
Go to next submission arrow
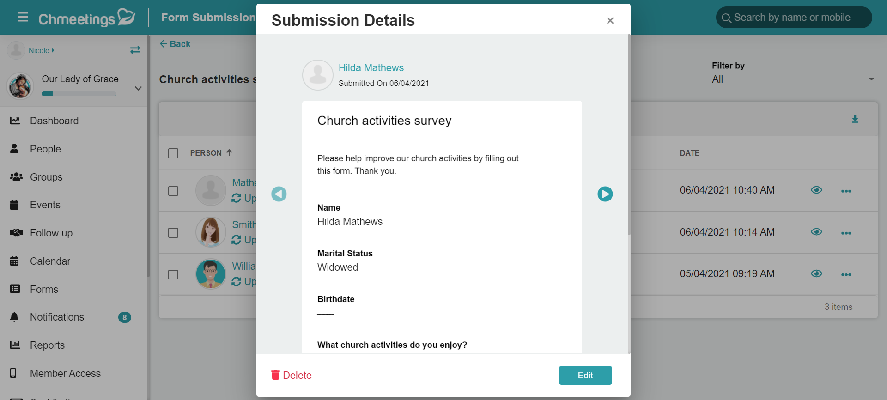point(605,194)
